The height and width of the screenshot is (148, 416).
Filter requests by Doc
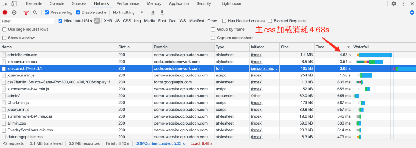pos(173,21)
